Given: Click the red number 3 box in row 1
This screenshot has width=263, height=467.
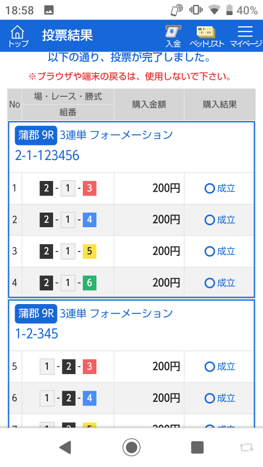Looking at the screenshot, I should pyautogui.click(x=90, y=189).
